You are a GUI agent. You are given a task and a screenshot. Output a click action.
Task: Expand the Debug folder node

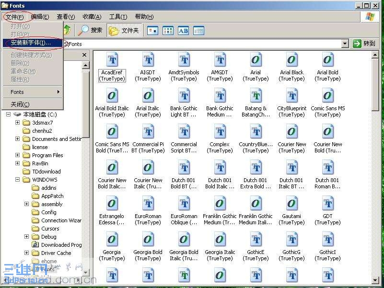[27, 236]
